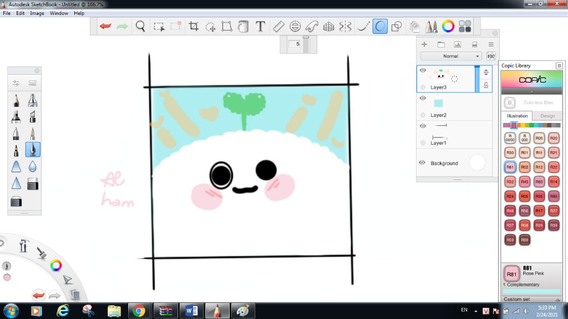
Task: Pick Copic swatch R02
Action: 525,167
